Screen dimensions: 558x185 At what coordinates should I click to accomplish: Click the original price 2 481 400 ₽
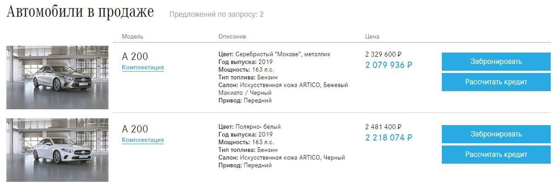click(x=384, y=127)
